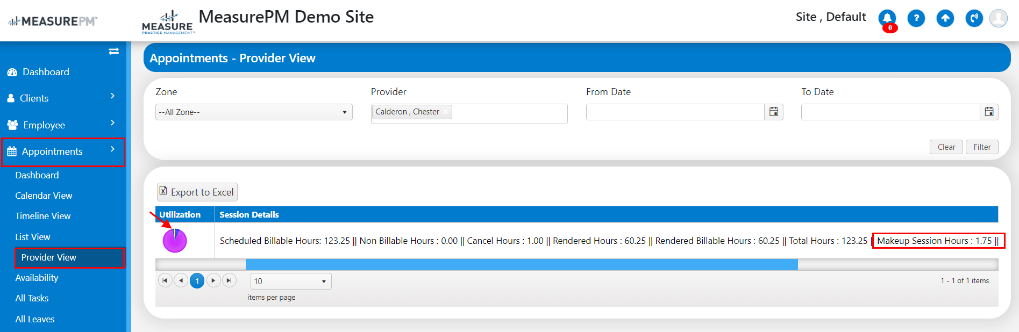Screen dimensions: 1019x332
Task: Expand the Employee menu
Action: click(63, 125)
